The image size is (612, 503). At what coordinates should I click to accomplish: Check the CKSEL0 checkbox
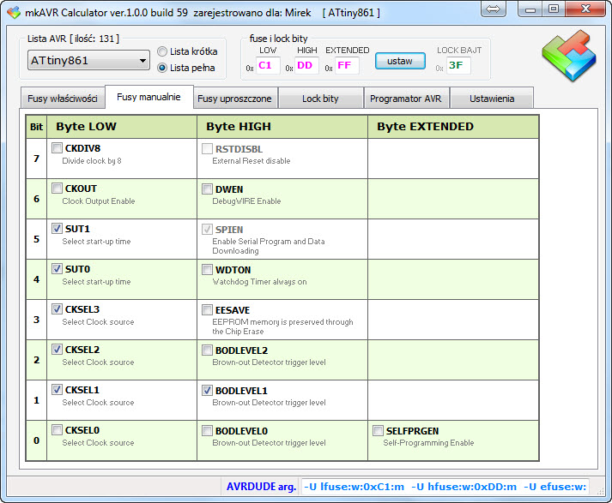coord(57,430)
